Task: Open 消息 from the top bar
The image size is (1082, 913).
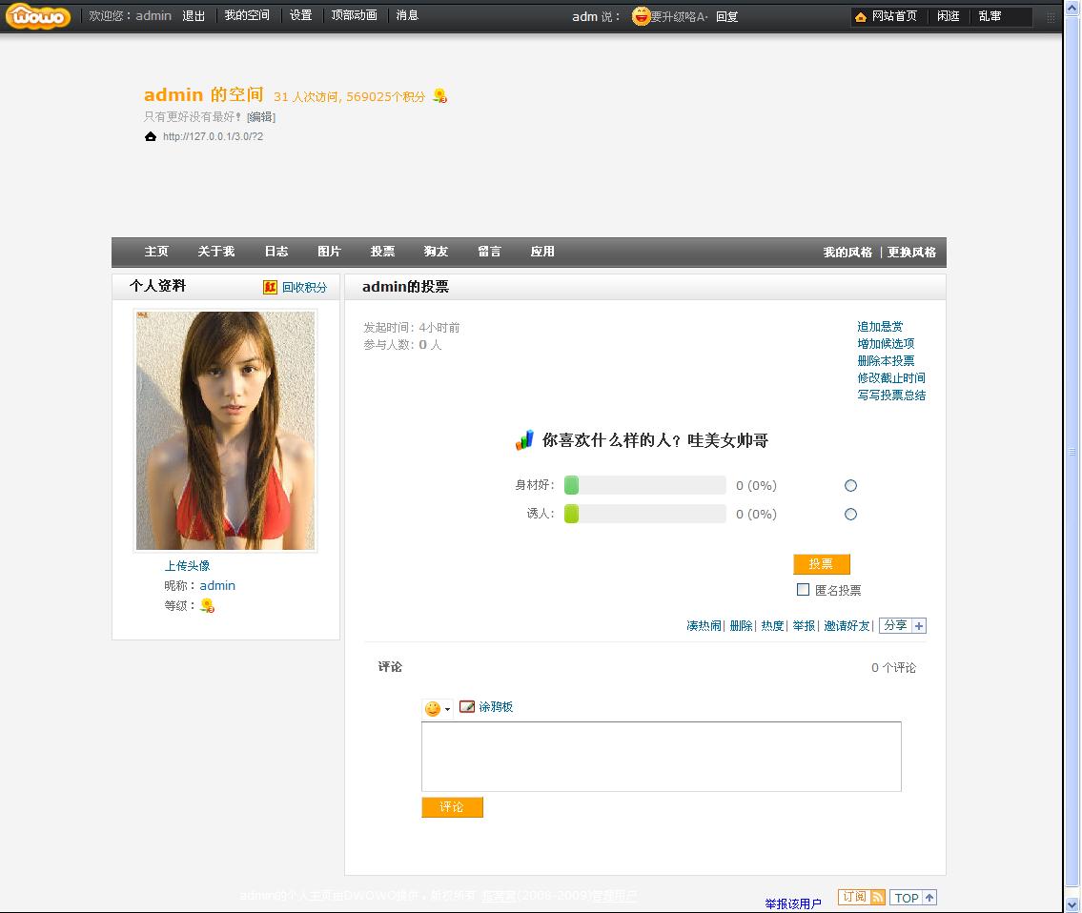Action: [x=407, y=15]
